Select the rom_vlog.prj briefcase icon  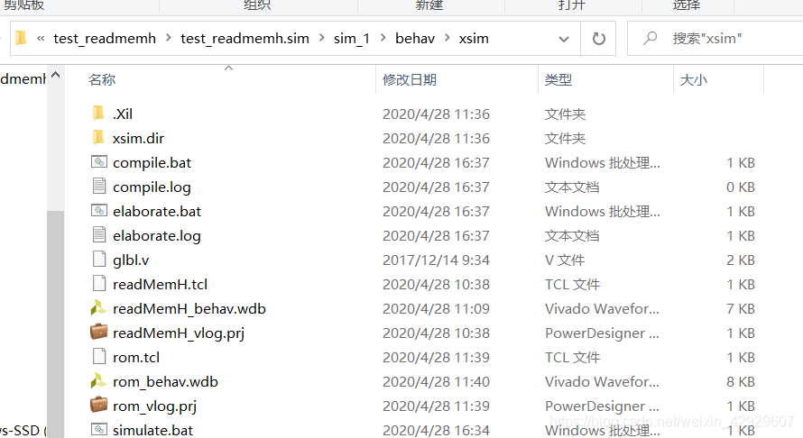99,405
